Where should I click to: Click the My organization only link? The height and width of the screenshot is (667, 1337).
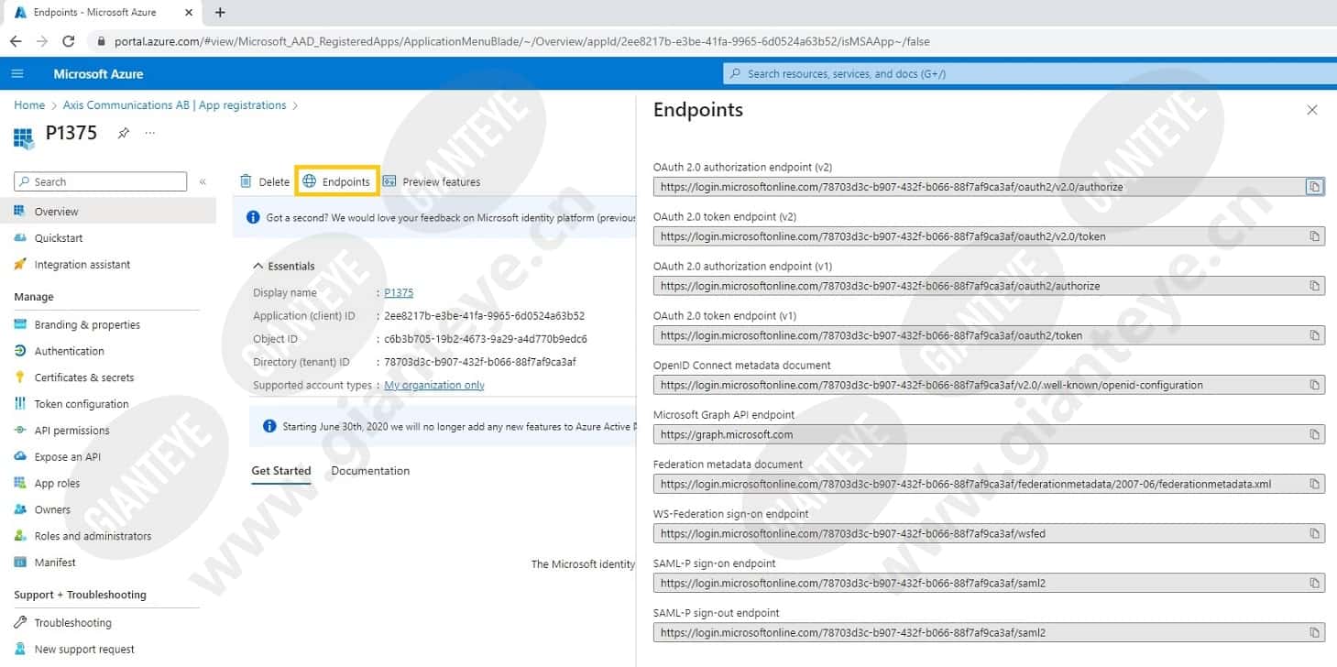(x=434, y=386)
